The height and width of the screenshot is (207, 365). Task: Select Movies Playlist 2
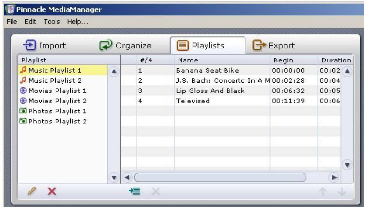pyautogui.click(x=63, y=101)
